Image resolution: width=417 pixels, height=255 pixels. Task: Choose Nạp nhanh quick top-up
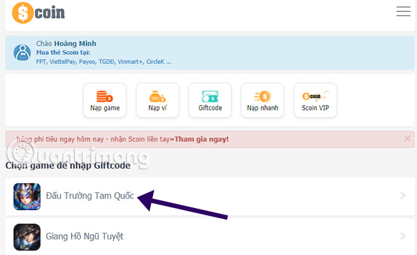[263, 100]
